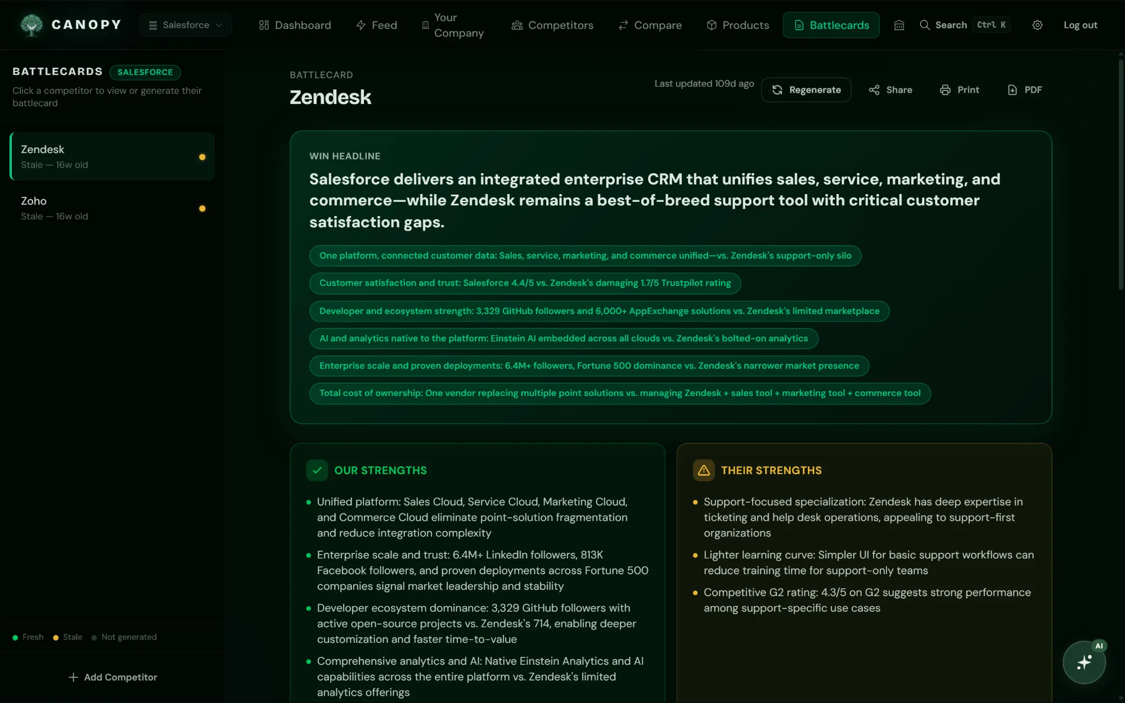Share the Zendesk battlecard
This screenshot has width=1125, height=703.
[890, 90]
